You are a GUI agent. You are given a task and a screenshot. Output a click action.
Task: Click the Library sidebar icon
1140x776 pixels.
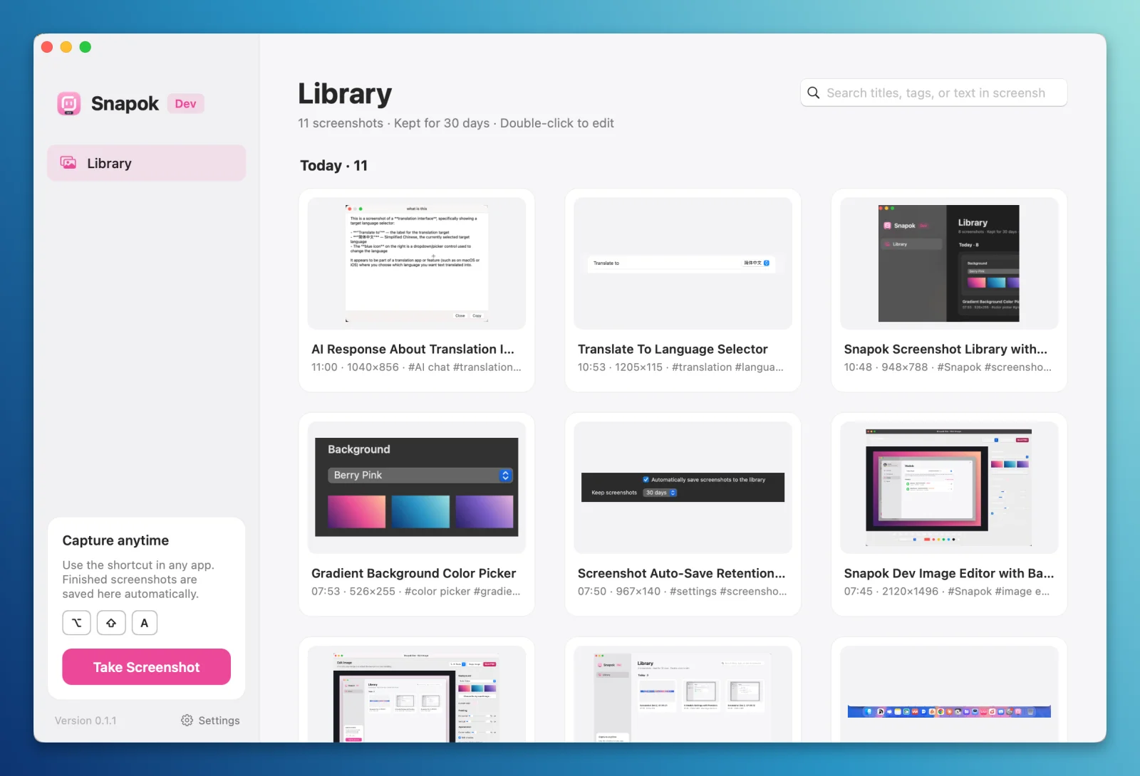(x=68, y=163)
